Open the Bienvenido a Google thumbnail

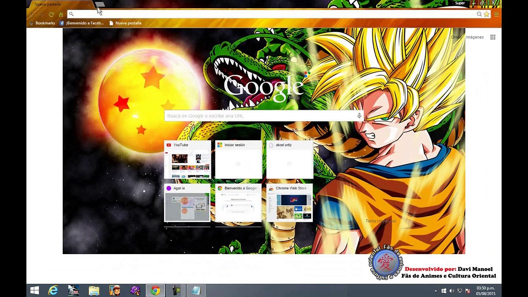click(238, 203)
